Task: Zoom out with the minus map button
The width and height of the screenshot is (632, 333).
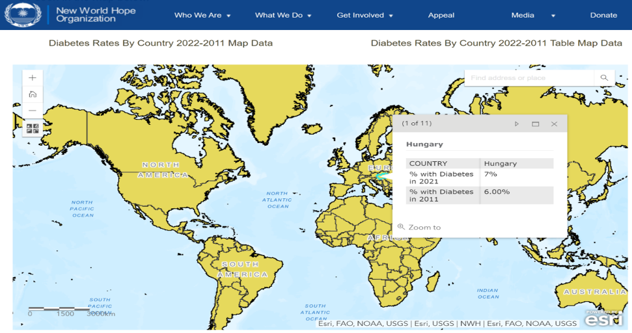Action: (x=33, y=111)
